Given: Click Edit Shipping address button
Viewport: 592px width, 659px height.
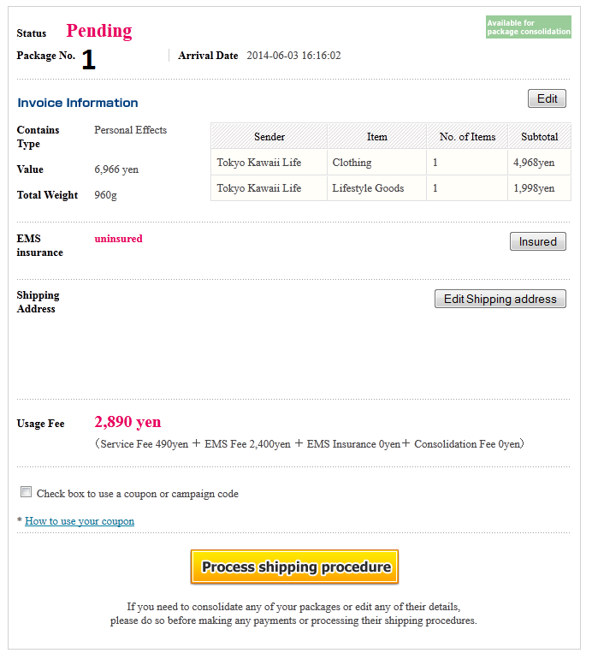Looking at the screenshot, I should (x=500, y=299).
